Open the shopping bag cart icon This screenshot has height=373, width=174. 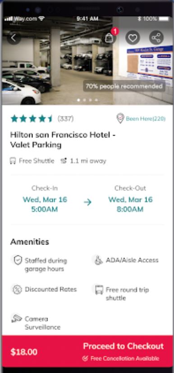(x=109, y=38)
